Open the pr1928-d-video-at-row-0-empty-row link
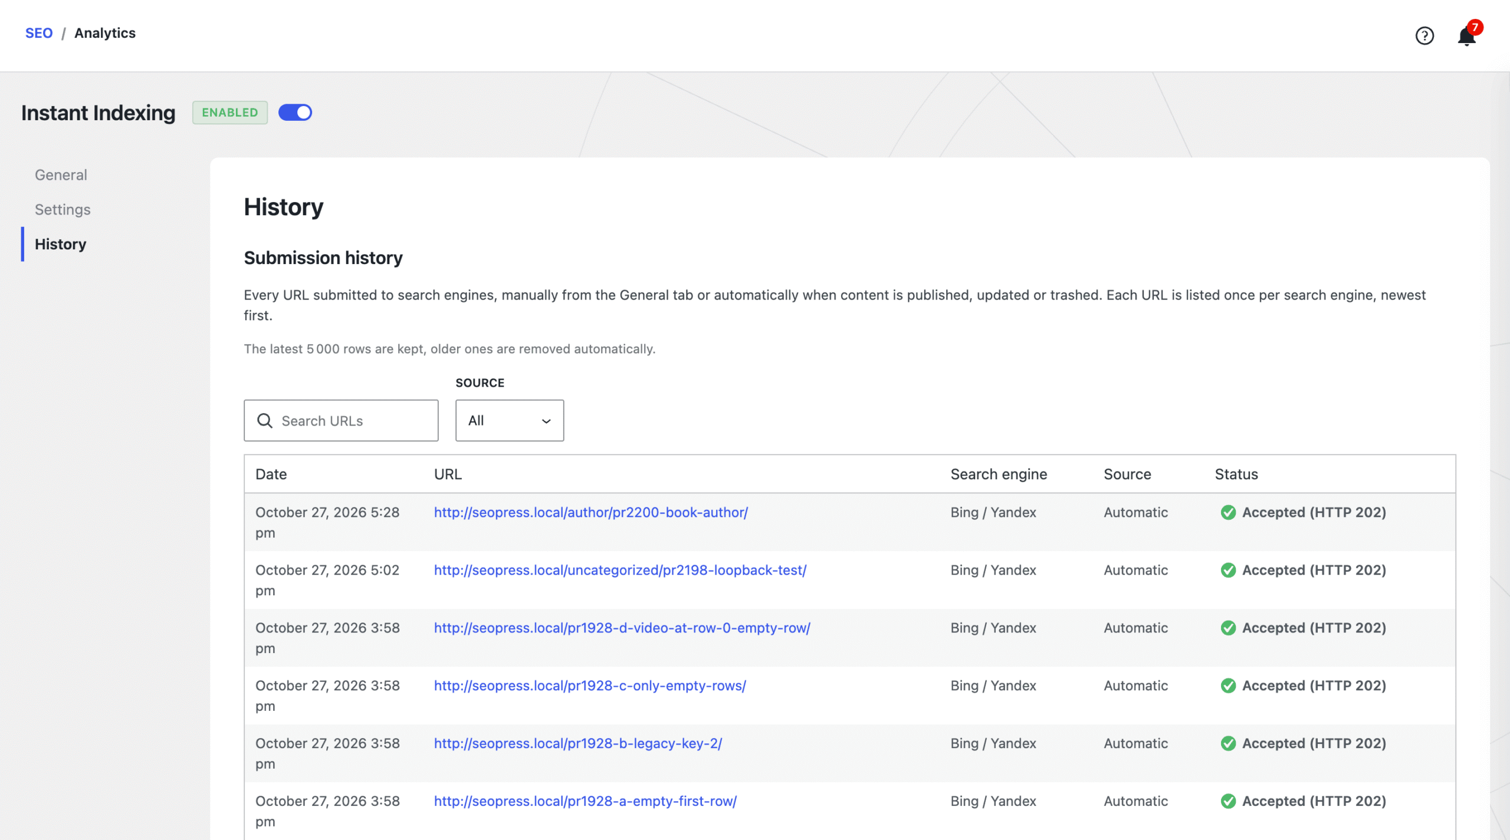 [622, 628]
